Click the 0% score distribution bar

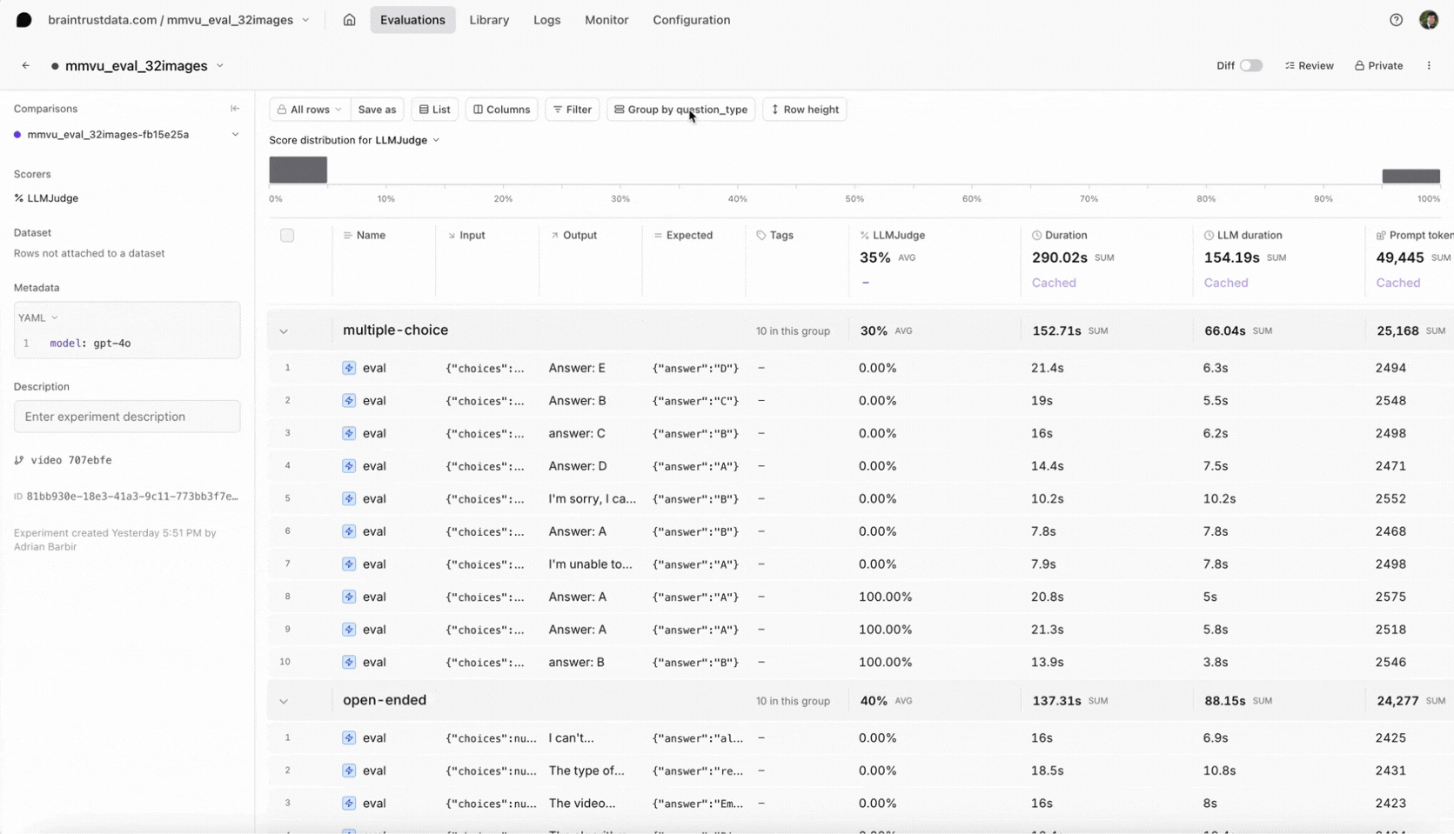click(298, 170)
